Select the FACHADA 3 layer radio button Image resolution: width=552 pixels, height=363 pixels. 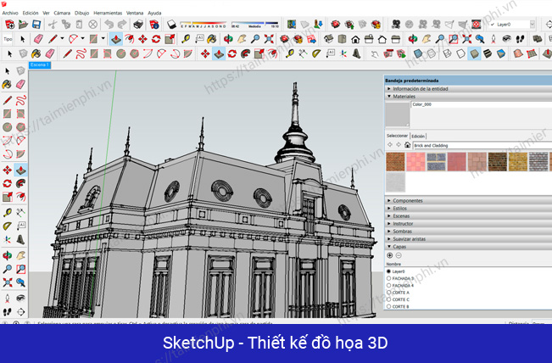tap(388, 278)
